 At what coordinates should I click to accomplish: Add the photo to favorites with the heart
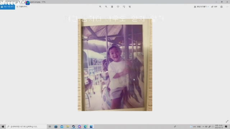point(118,7)
